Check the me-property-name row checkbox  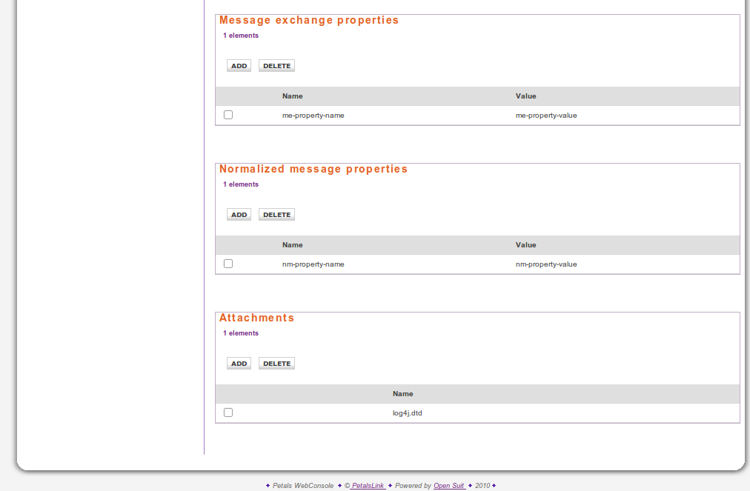[x=228, y=115]
